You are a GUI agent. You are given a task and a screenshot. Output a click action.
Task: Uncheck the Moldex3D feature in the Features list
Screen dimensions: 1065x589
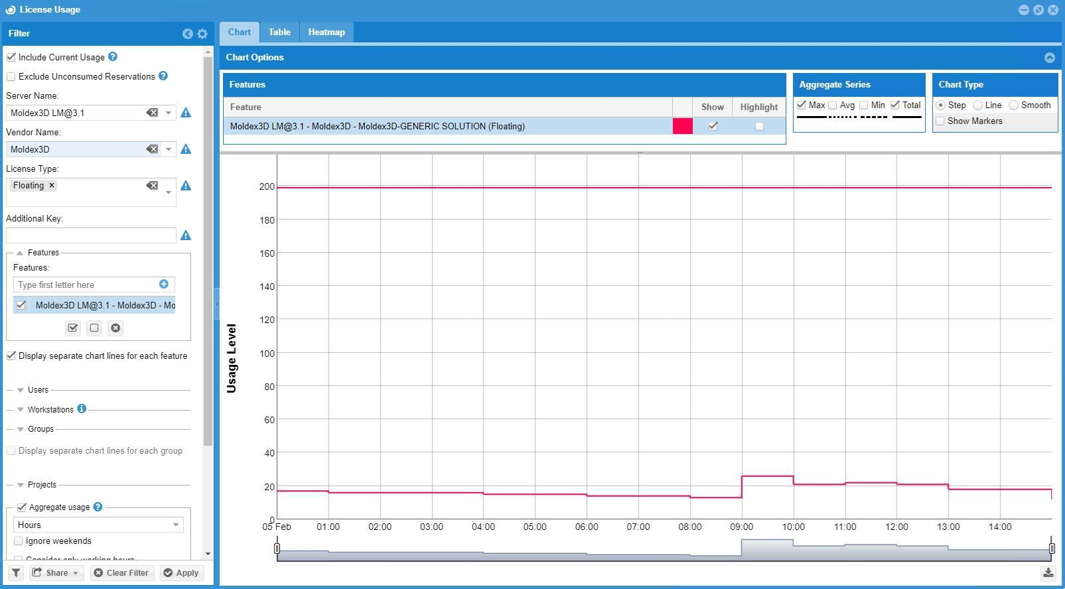pyautogui.click(x=21, y=305)
